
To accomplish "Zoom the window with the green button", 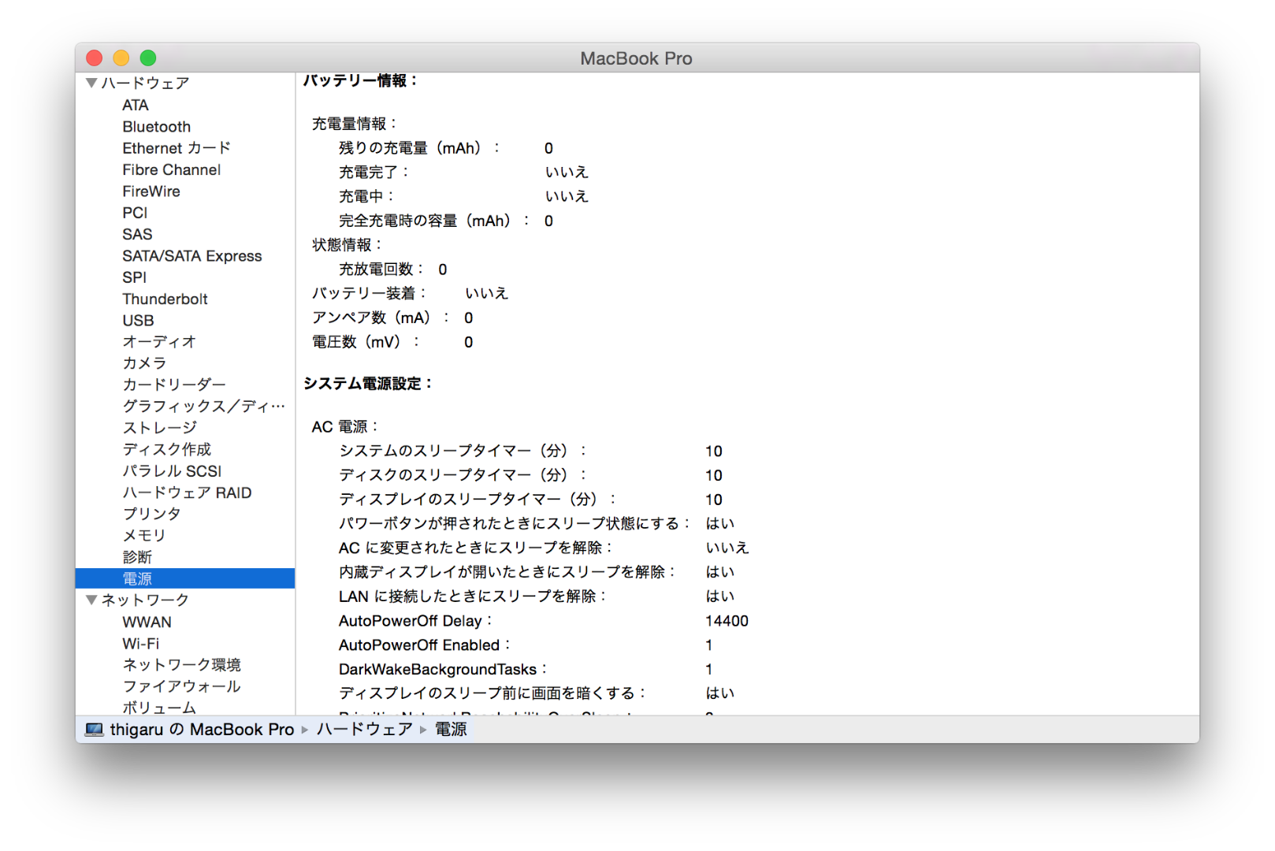I will coord(148,58).
